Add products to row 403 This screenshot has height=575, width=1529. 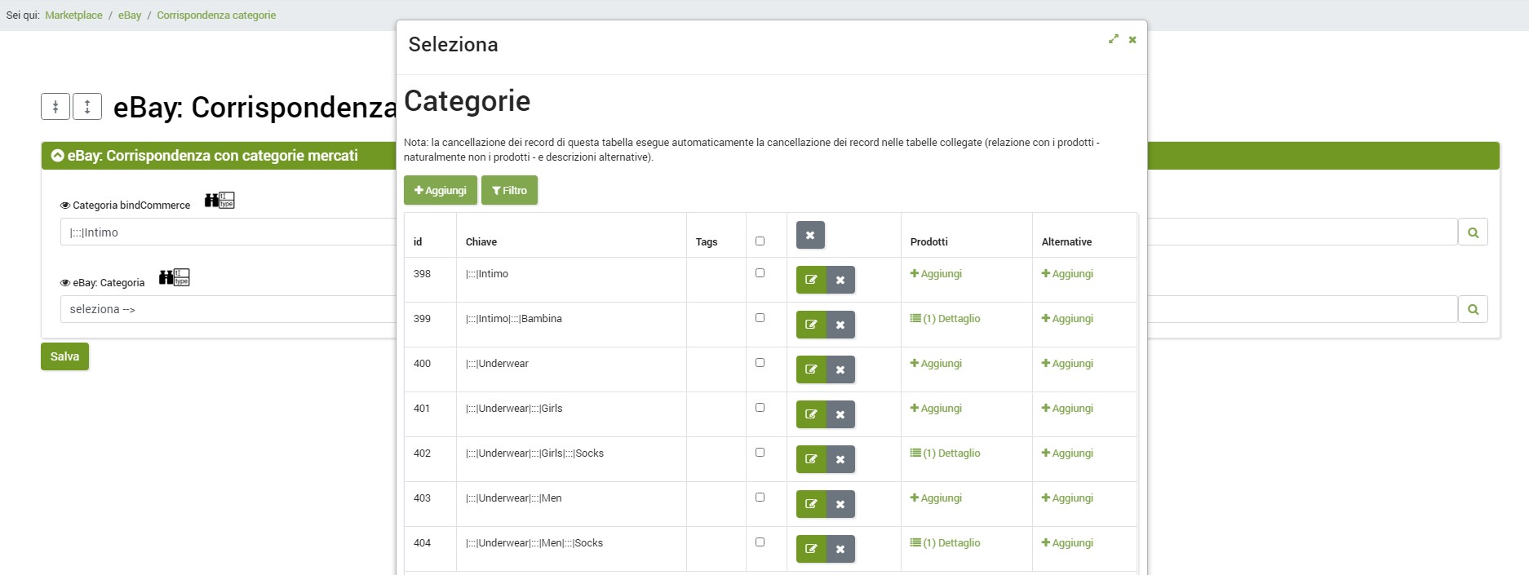point(936,498)
